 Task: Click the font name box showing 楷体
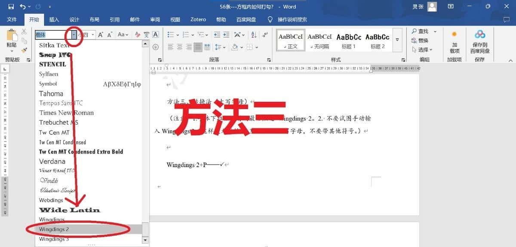point(52,35)
